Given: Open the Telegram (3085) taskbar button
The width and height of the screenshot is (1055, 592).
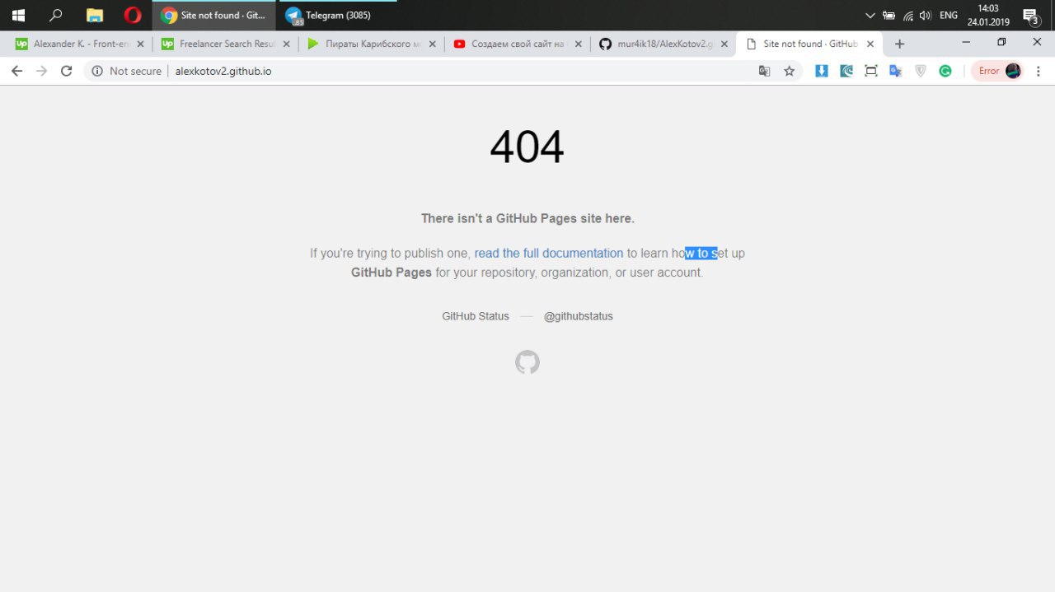Looking at the screenshot, I should tap(338, 15).
